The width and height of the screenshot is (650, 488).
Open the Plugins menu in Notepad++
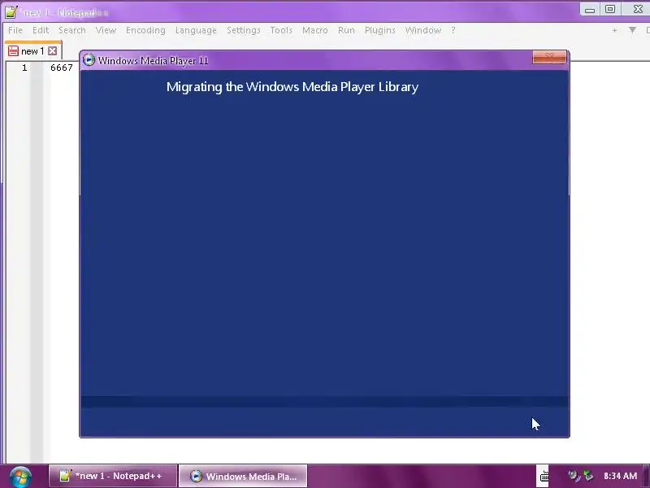379,30
